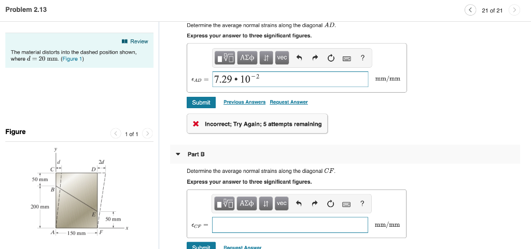The height and width of the screenshot is (249, 531).
Task: Open the Review link
Action: pos(135,41)
